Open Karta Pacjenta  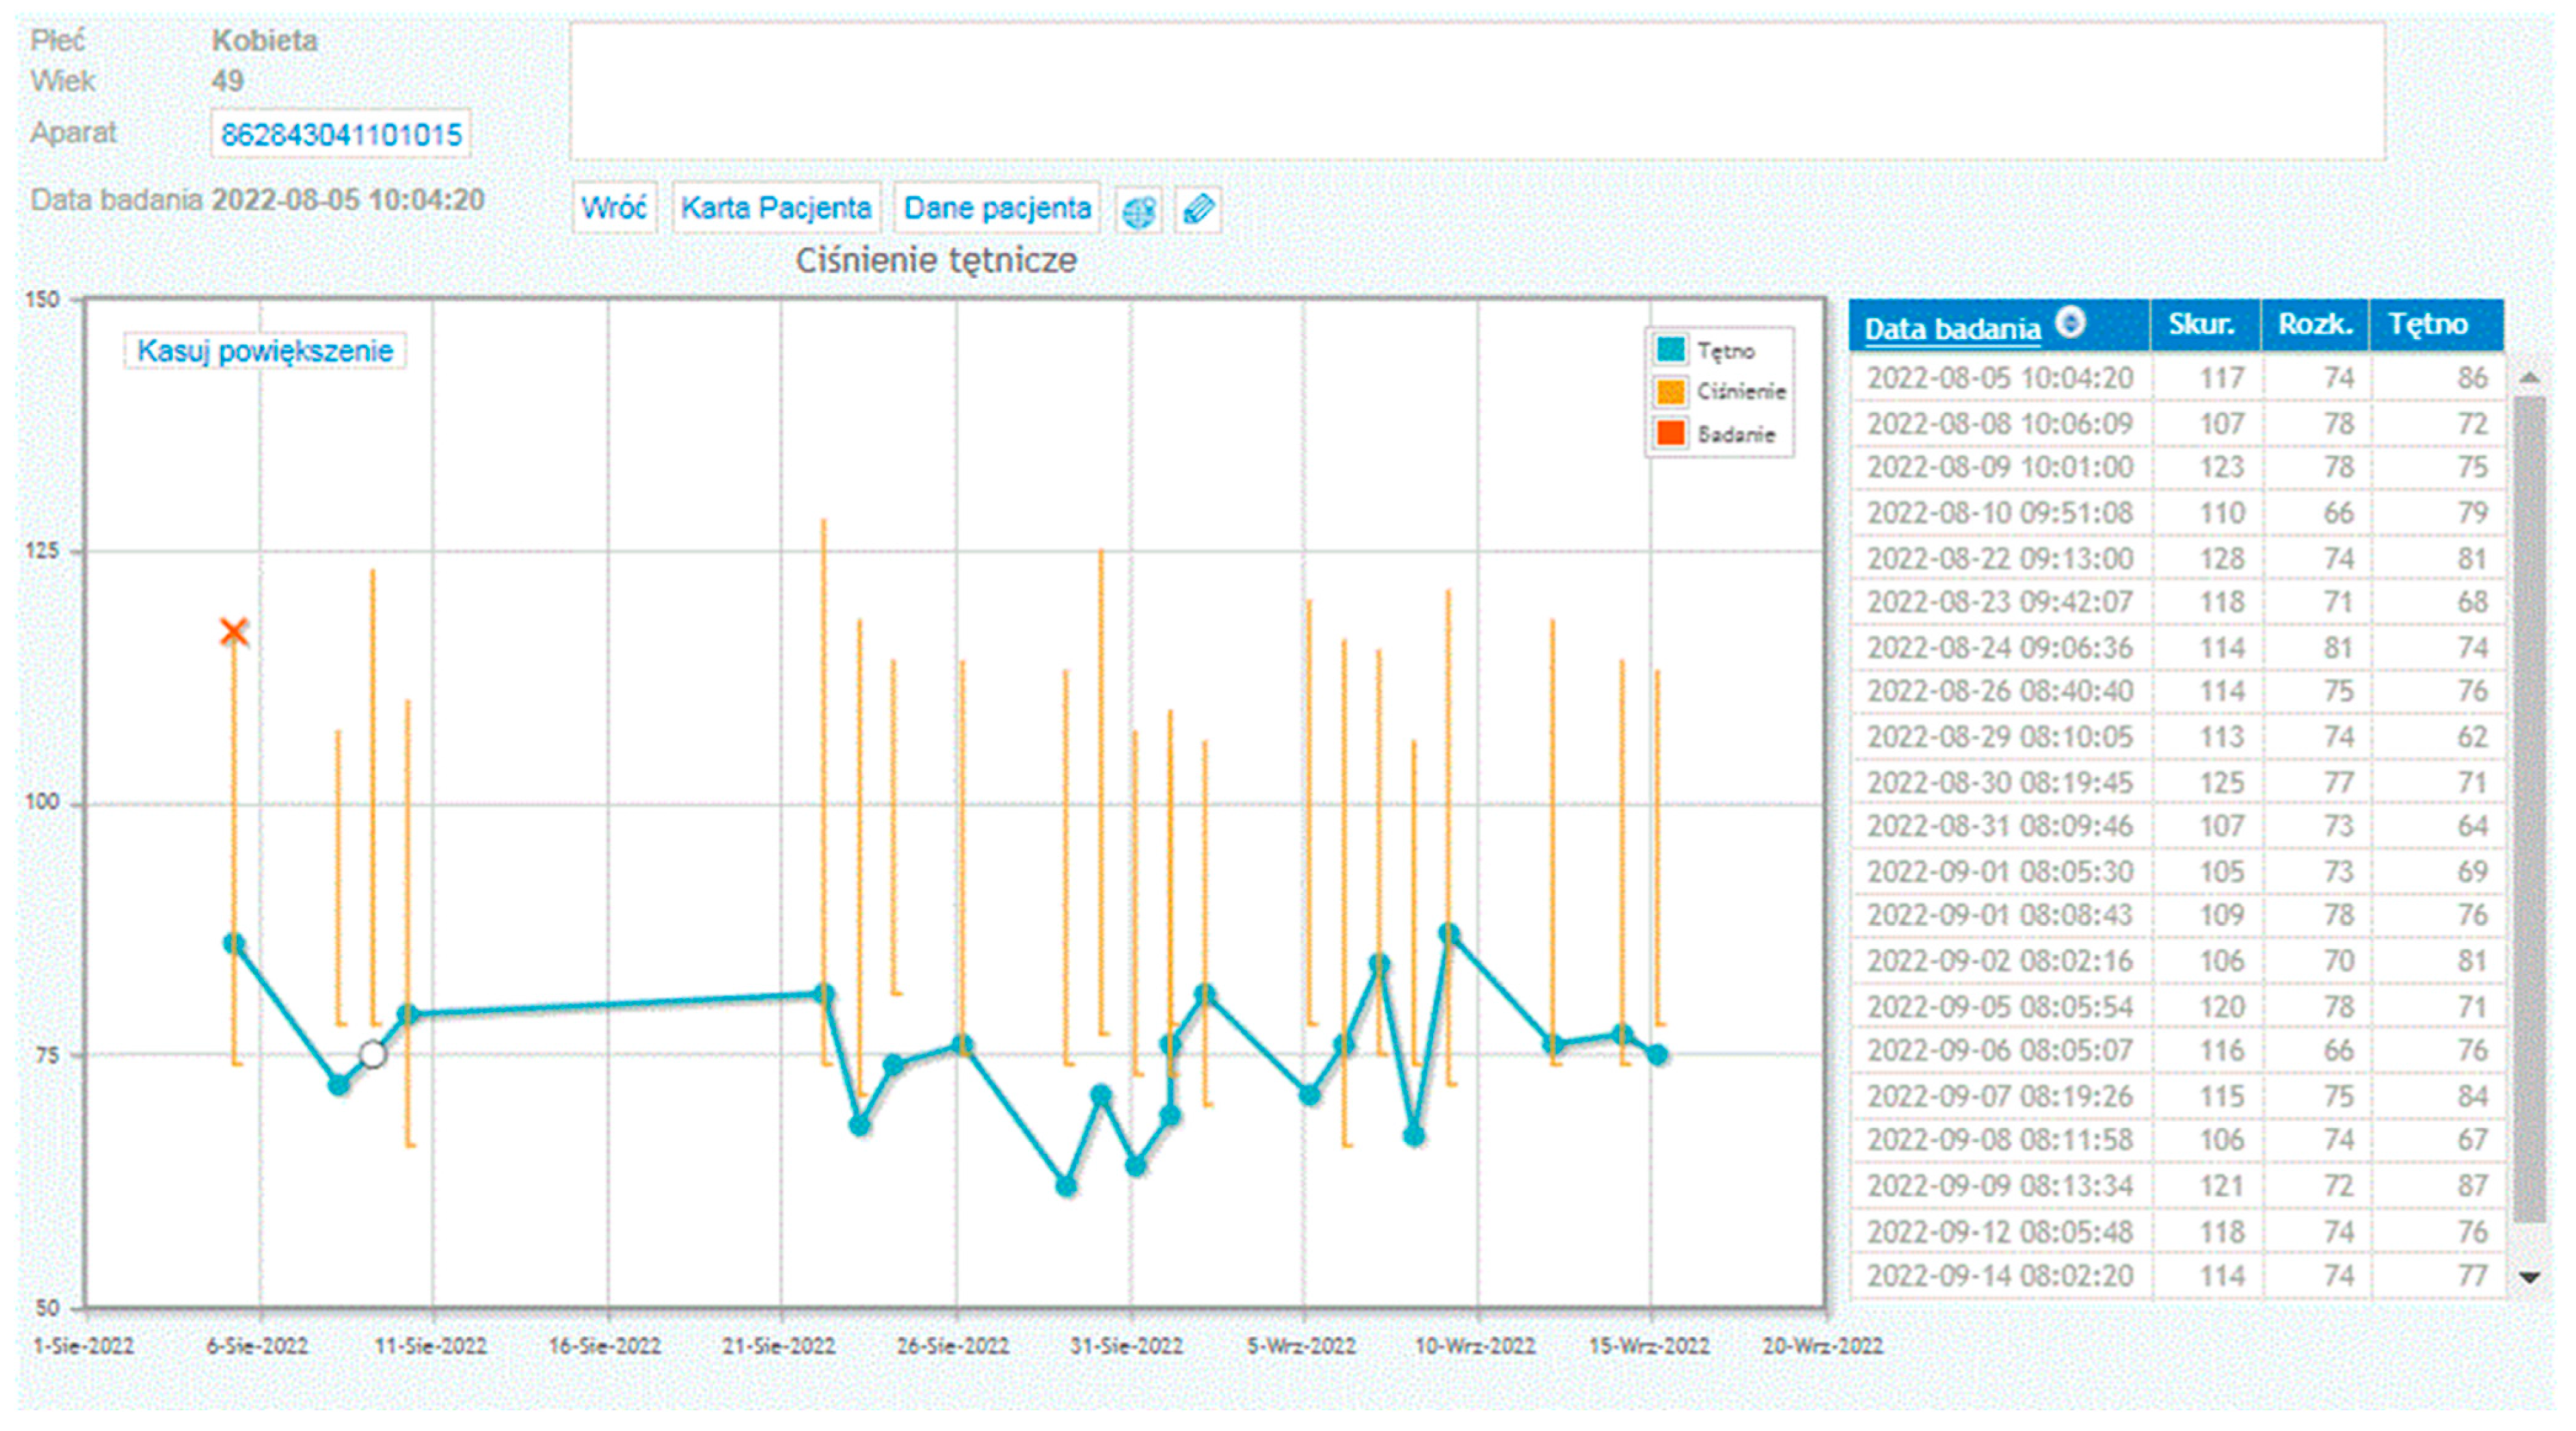(776, 208)
